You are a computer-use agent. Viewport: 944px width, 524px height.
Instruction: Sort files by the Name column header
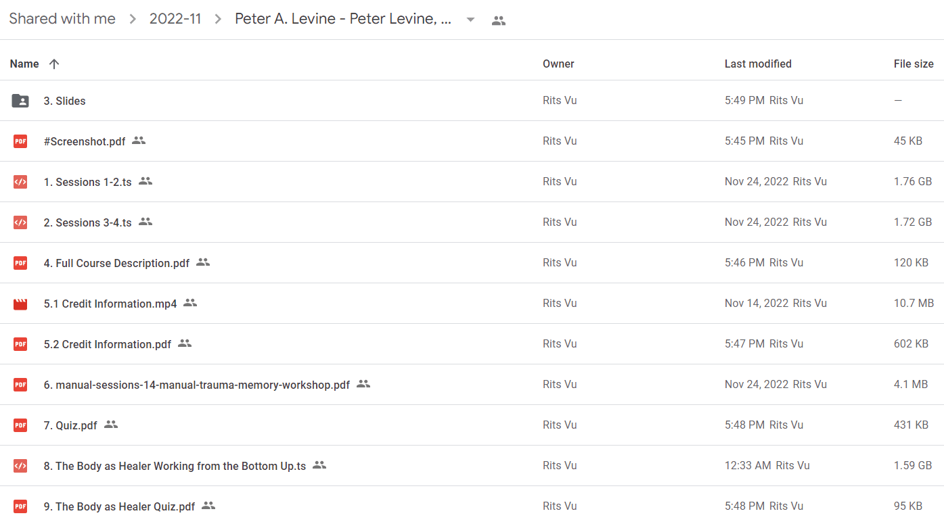(x=24, y=64)
